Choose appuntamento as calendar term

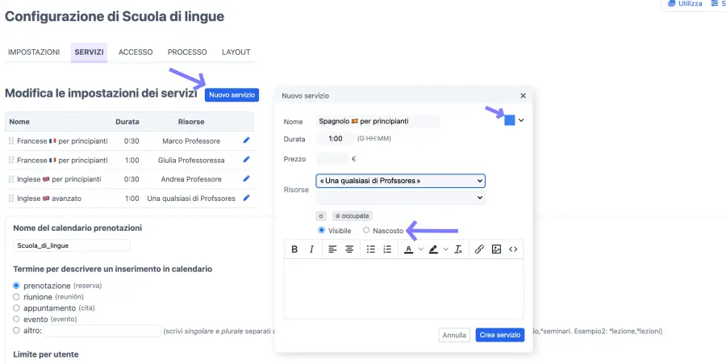pyautogui.click(x=16, y=308)
